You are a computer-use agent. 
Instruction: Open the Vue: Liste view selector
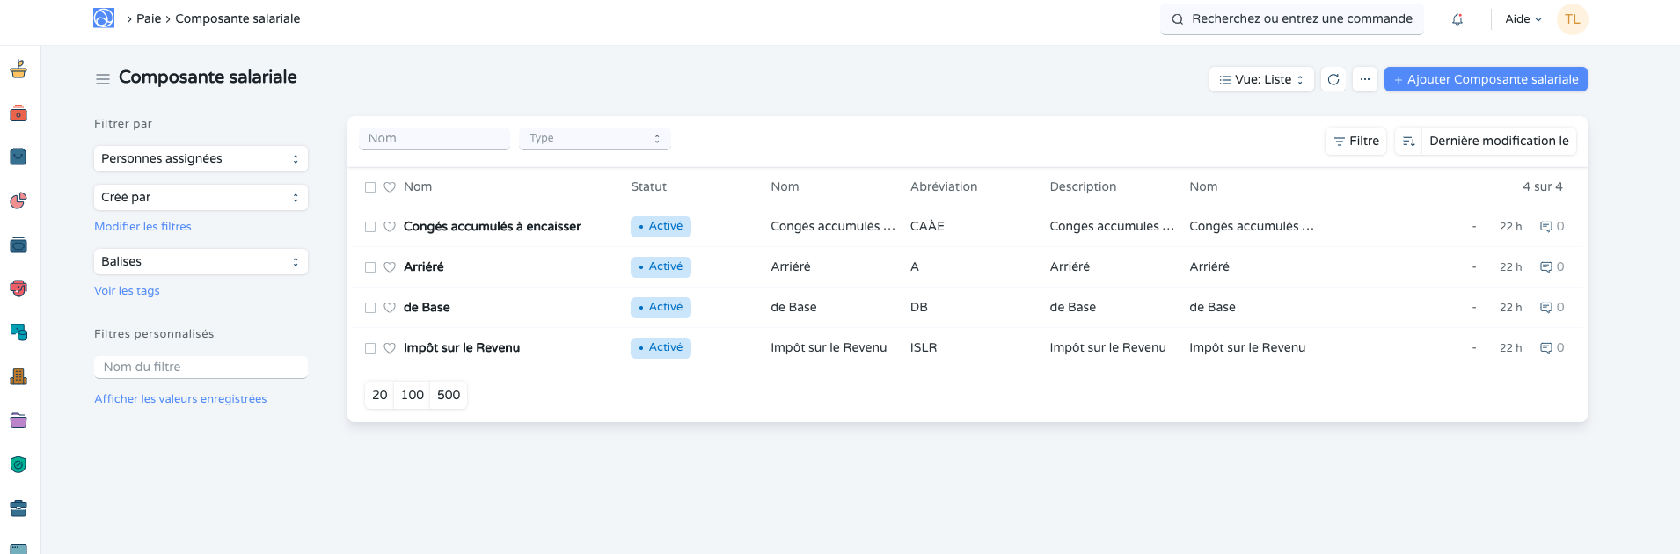(x=1261, y=79)
